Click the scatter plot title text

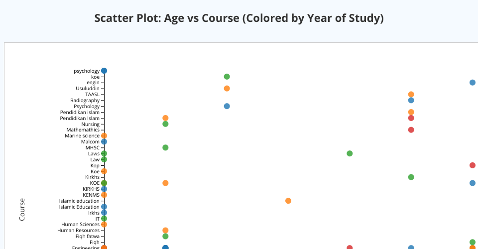click(x=239, y=19)
